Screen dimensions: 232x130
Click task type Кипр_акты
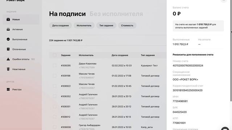click(x=147, y=127)
